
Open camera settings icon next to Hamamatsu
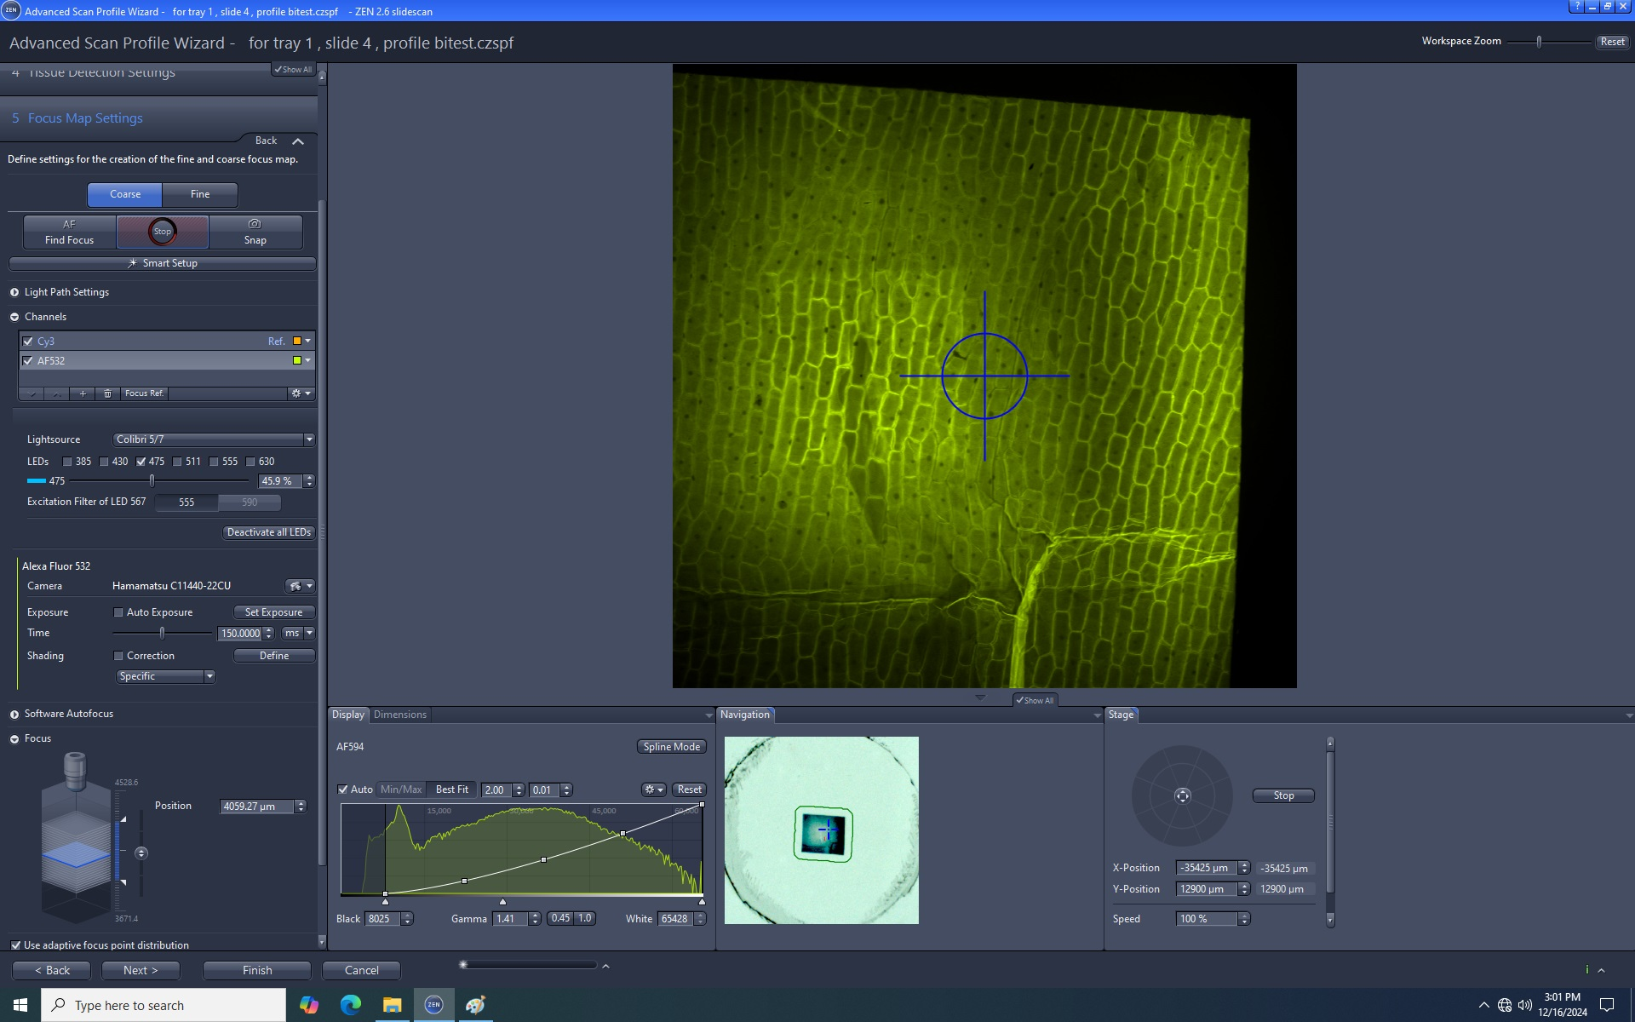pos(300,586)
